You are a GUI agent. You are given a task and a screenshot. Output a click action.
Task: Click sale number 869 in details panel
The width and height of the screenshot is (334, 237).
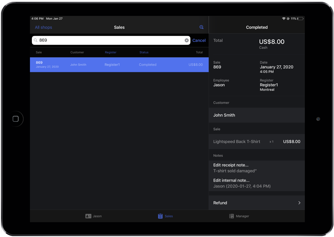(x=217, y=67)
